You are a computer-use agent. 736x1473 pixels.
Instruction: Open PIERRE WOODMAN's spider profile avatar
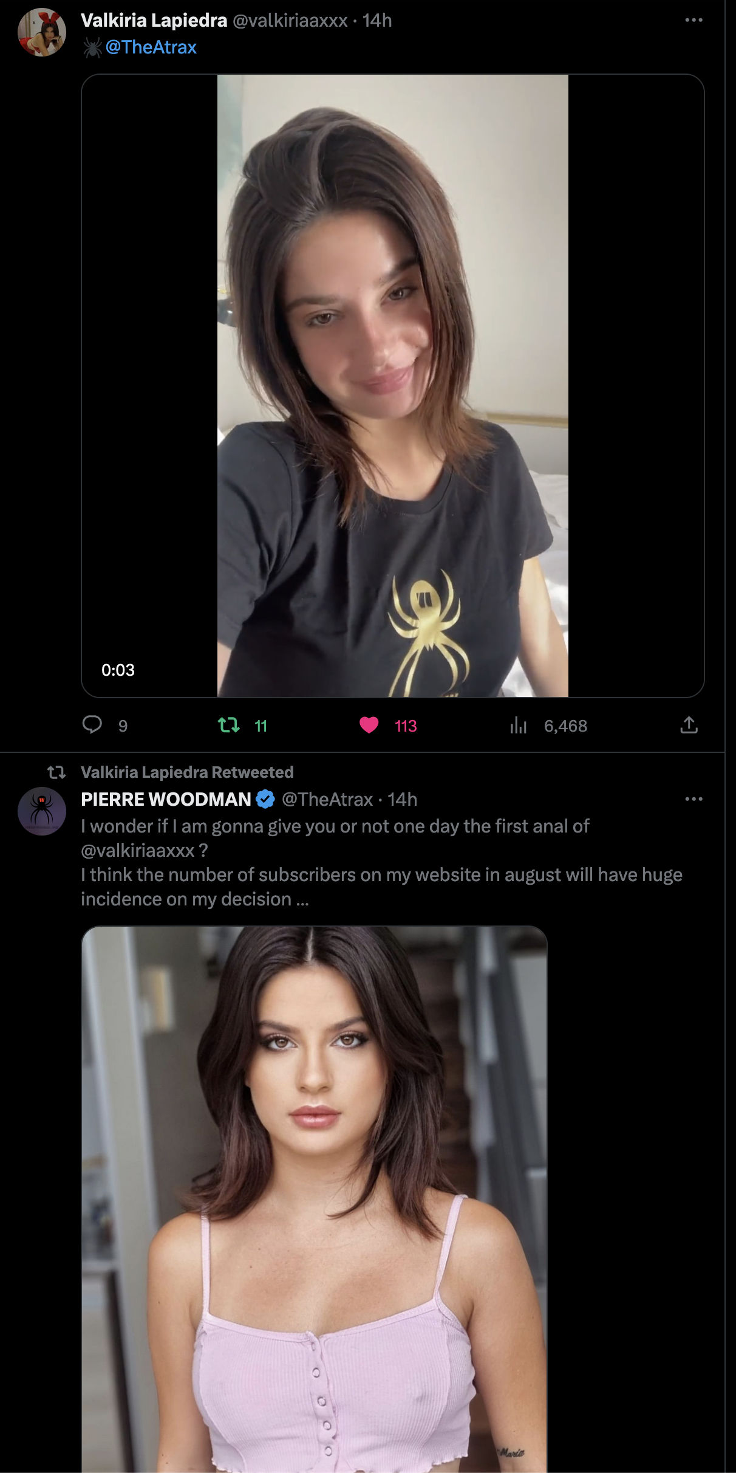(42, 811)
